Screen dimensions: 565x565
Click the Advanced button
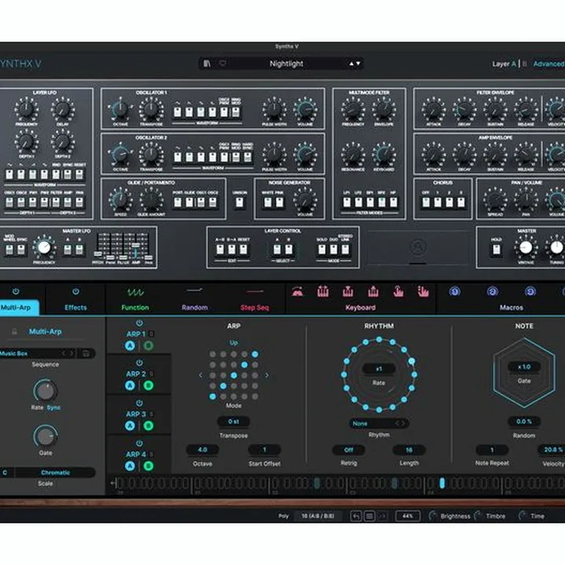[549, 64]
